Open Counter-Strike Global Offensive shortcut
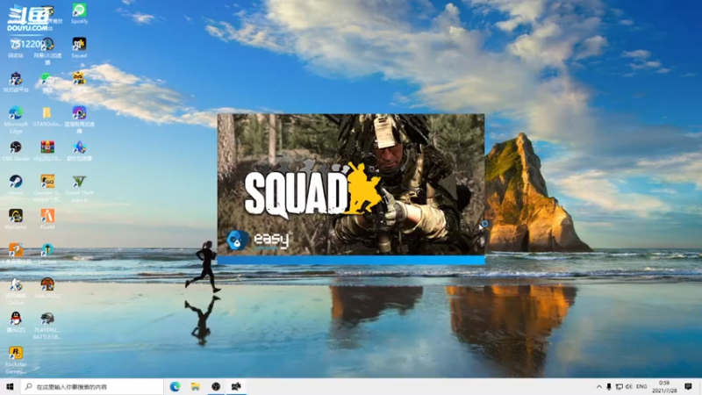Screen dimensions: 702x395 tap(47, 188)
